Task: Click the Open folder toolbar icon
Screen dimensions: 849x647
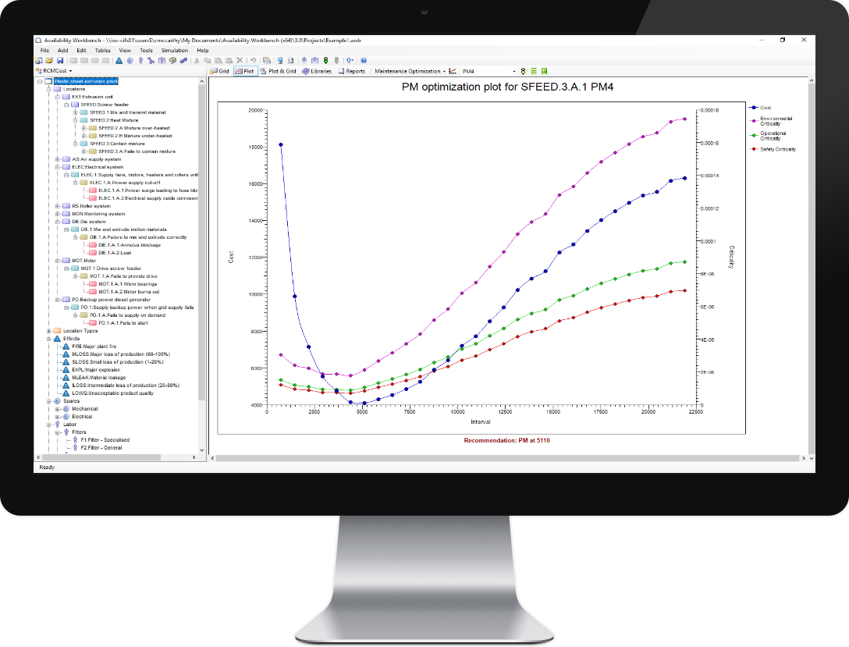Action: click(x=50, y=60)
